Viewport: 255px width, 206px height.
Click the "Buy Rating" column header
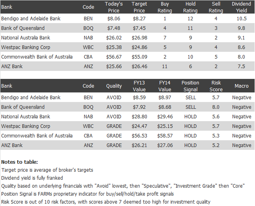165,7
